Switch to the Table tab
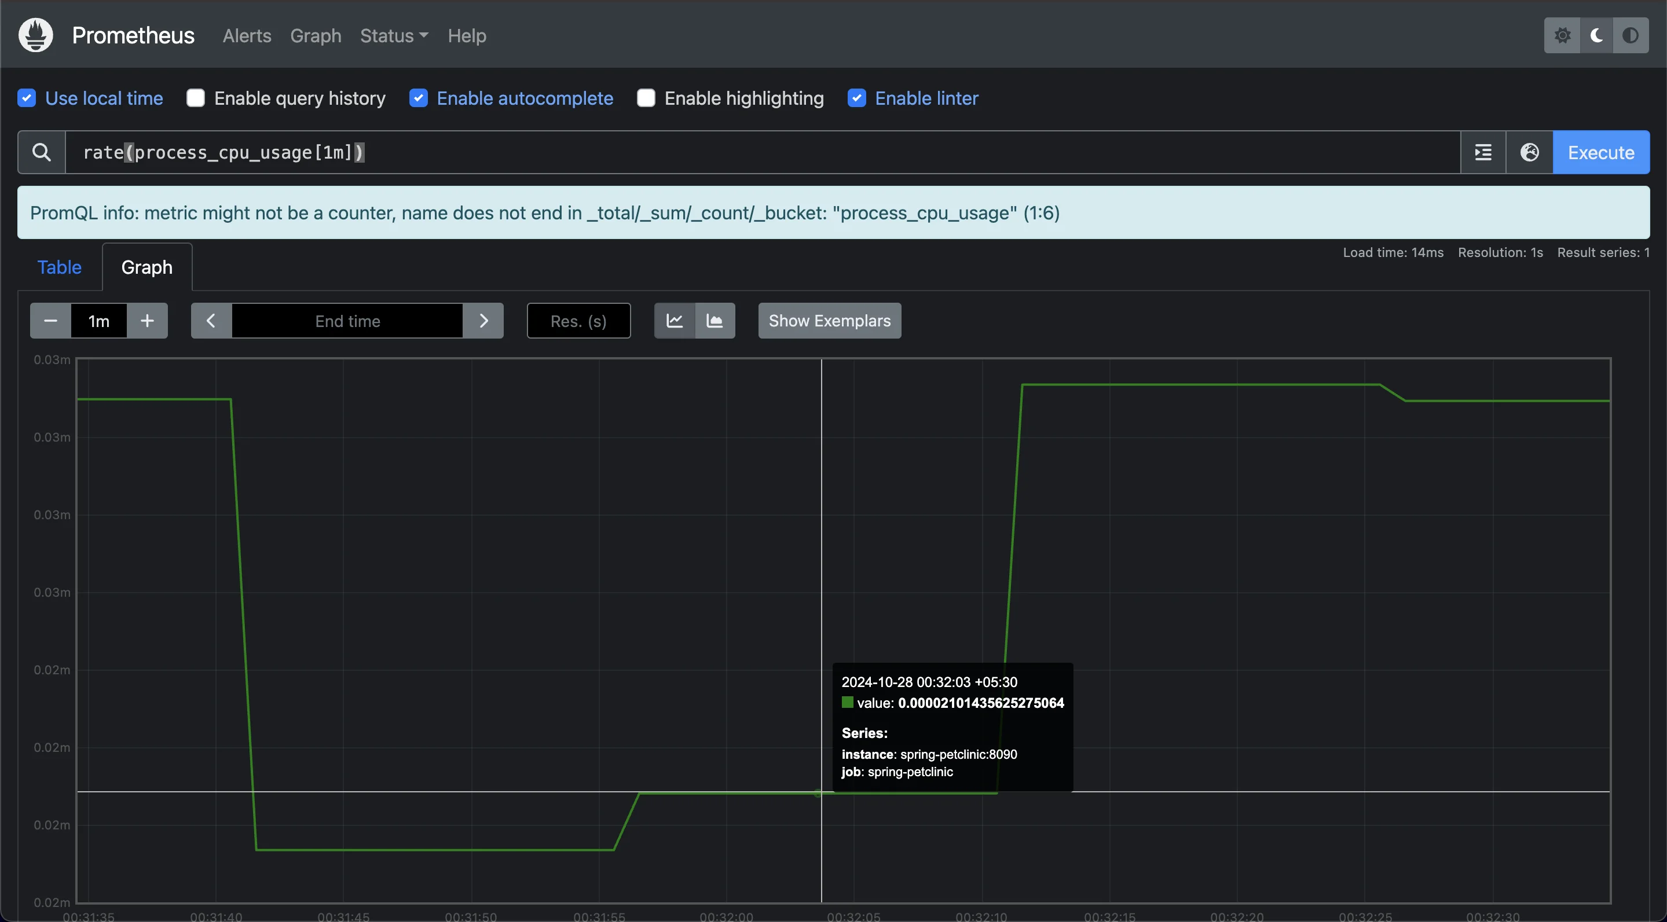Viewport: 1667px width, 922px height. tap(60, 267)
